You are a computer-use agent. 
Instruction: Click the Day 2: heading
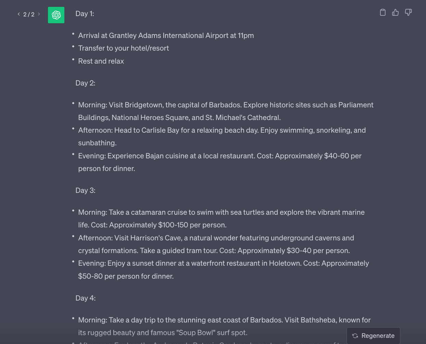pyautogui.click(x=85, y=83)
